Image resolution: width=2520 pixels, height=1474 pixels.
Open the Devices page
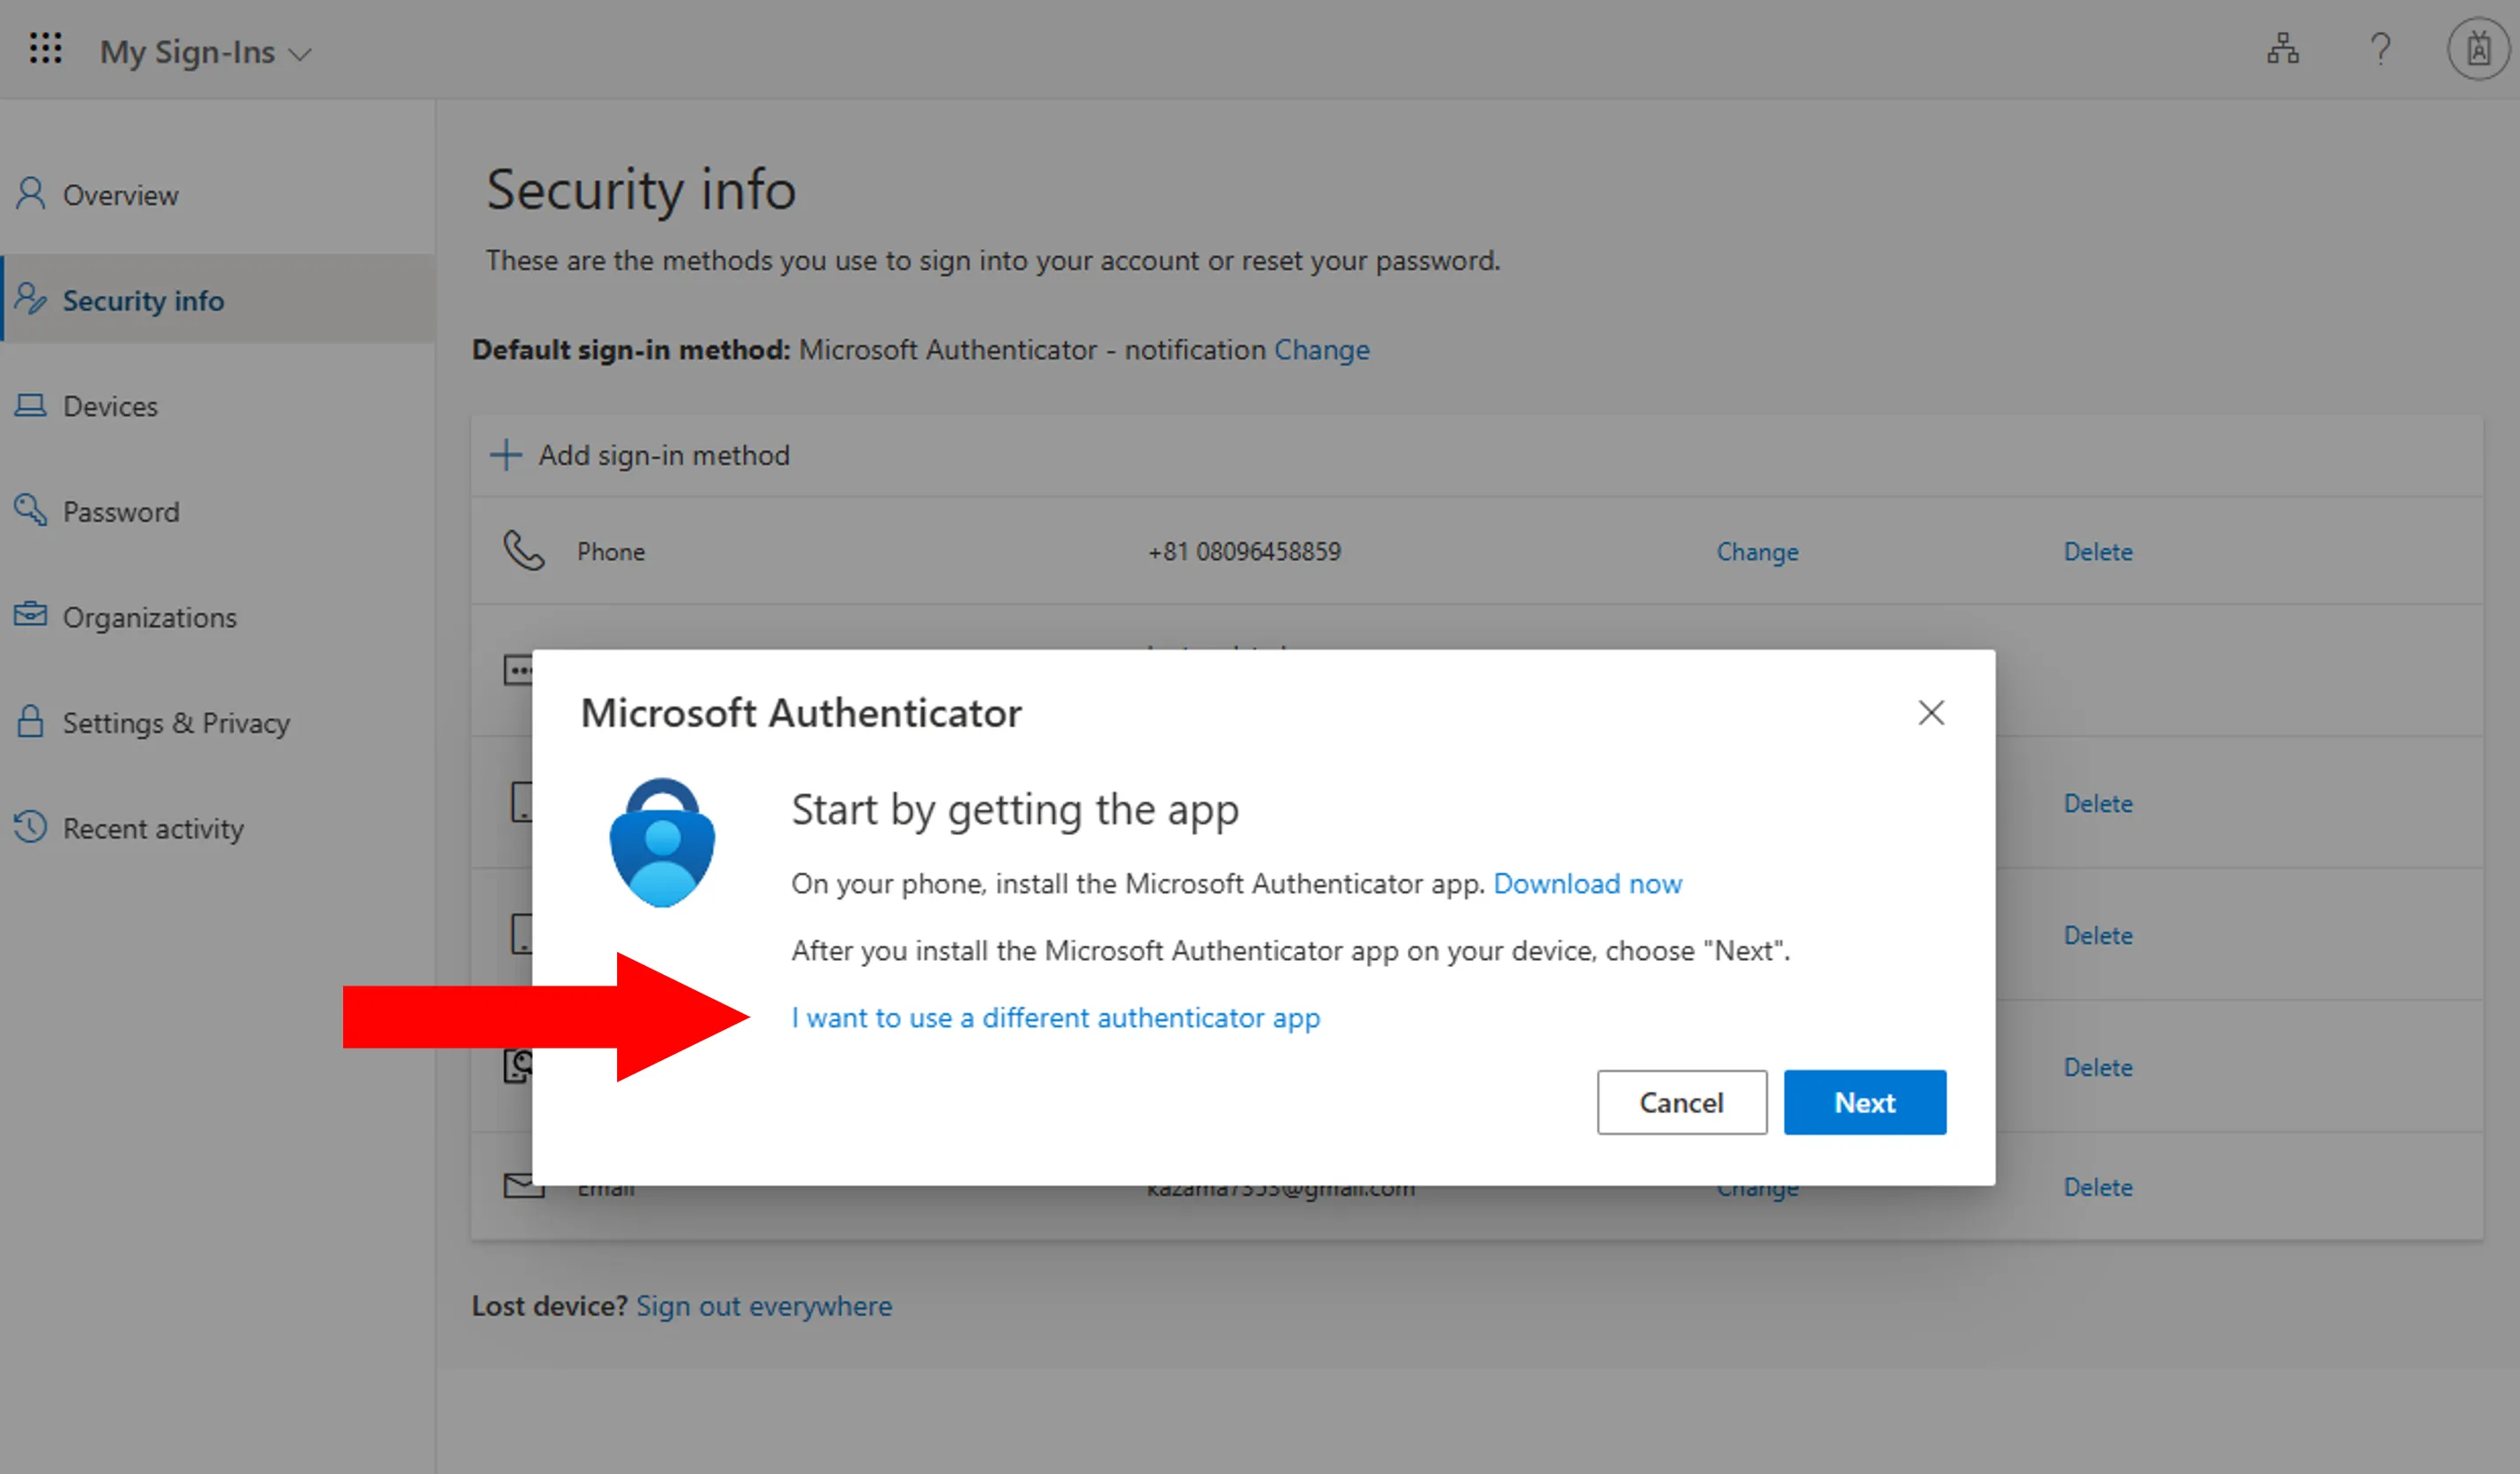click(110, 407)
